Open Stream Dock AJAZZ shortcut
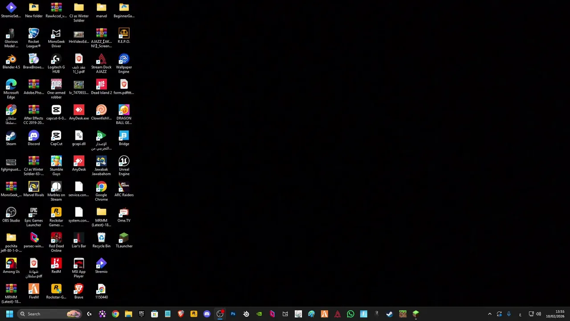Screen dimensions: 570x321 tap(101, 64)
